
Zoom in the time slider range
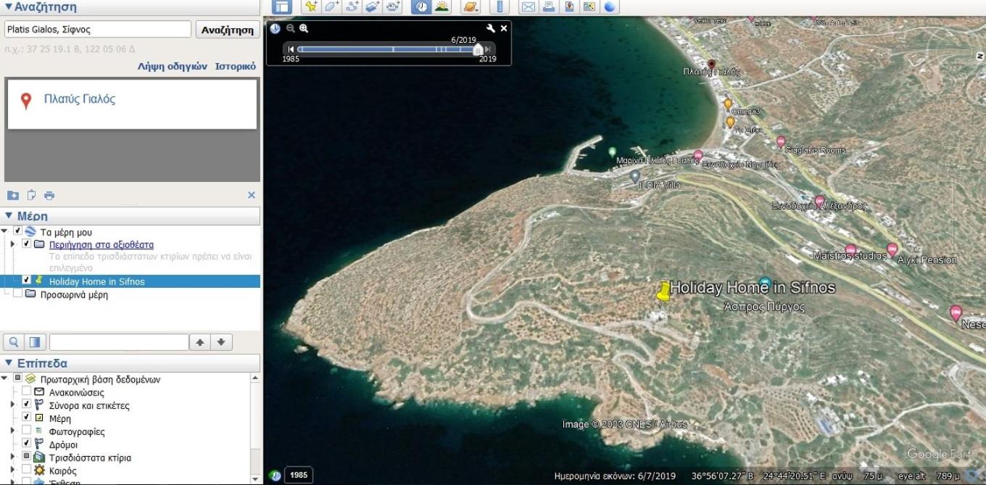click(x=304, y=28)
